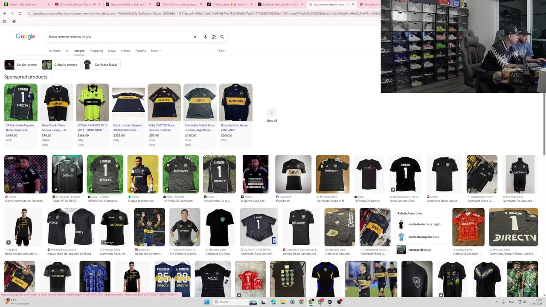
Task: Reload the page with the refresh icon
Action: (20, 13)
